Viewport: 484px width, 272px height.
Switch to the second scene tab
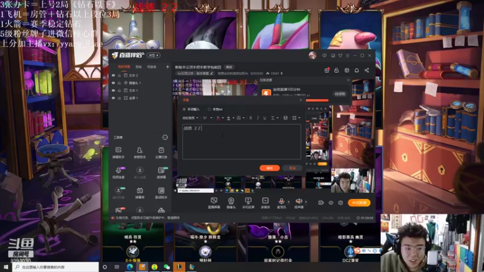point(139,66)
